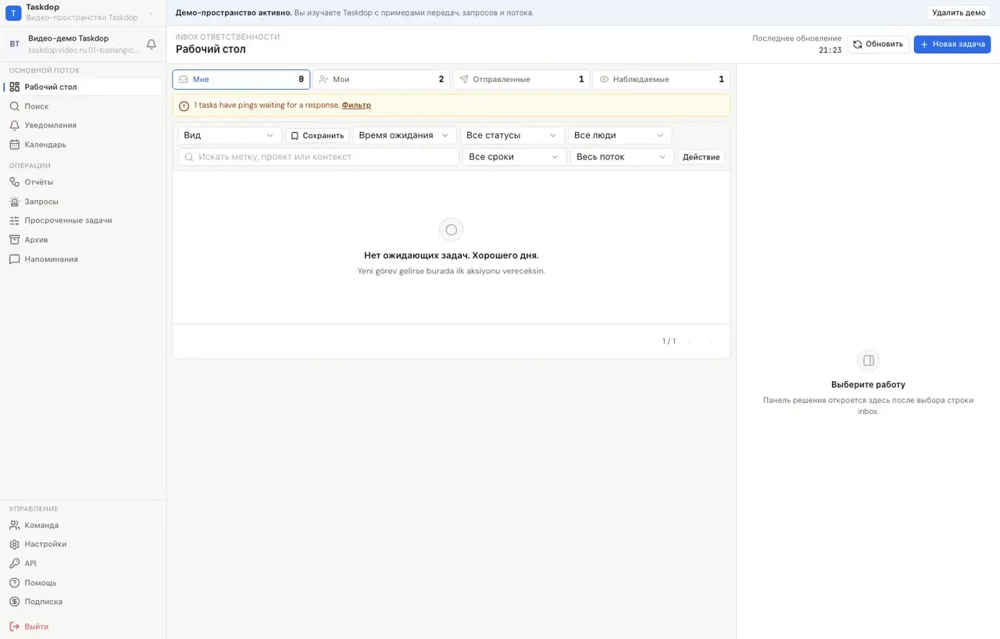Switch to the Мои tab

point(381,79)
